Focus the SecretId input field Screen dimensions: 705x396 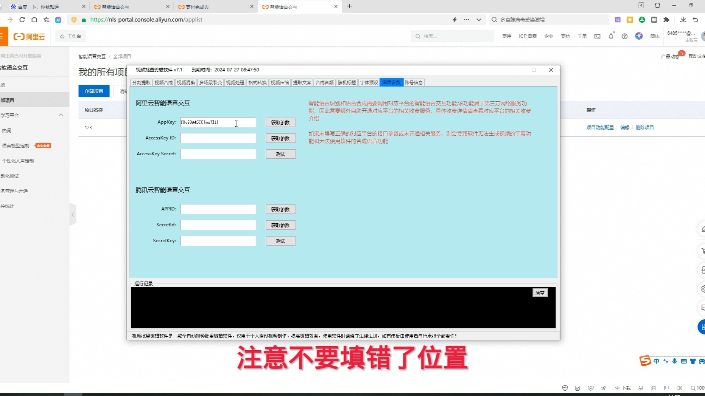point(218,225)
